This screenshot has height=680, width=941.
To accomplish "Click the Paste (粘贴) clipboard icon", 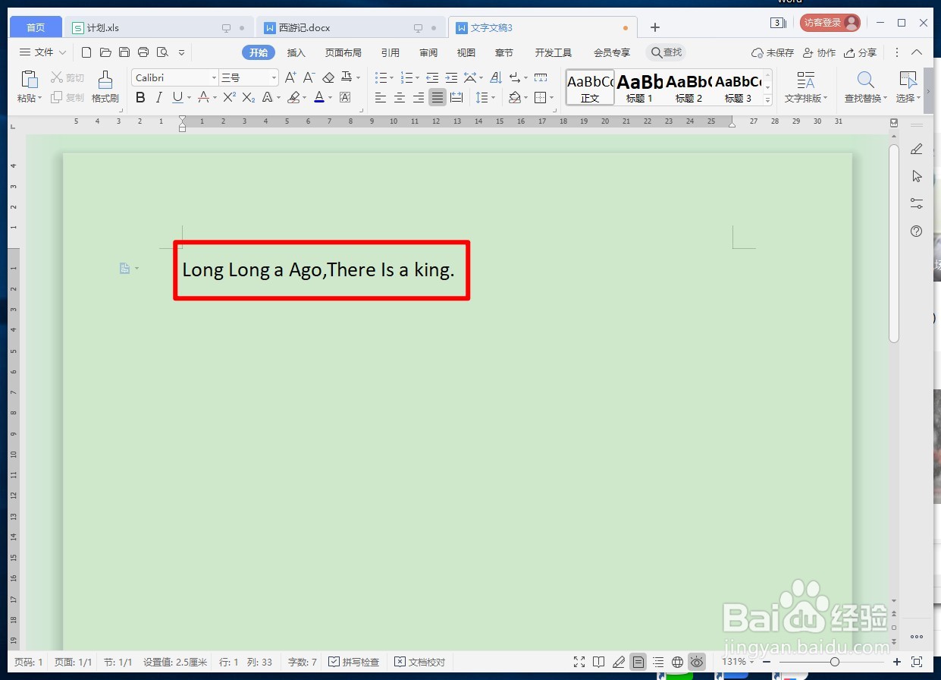I will [30, 80].
